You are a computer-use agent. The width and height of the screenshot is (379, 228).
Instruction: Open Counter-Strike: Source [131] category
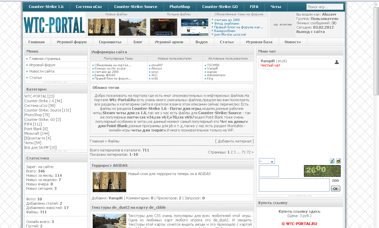click(x=48, y=110)
